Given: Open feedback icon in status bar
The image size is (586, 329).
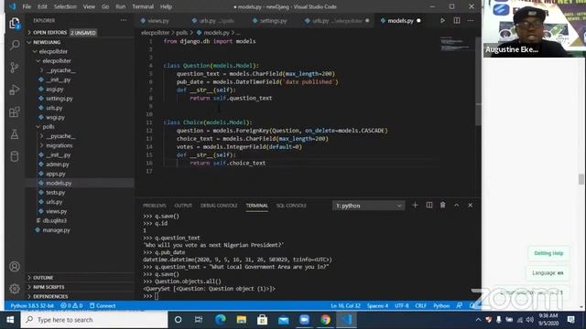Looking at the screenshot, I should (460, 306).
